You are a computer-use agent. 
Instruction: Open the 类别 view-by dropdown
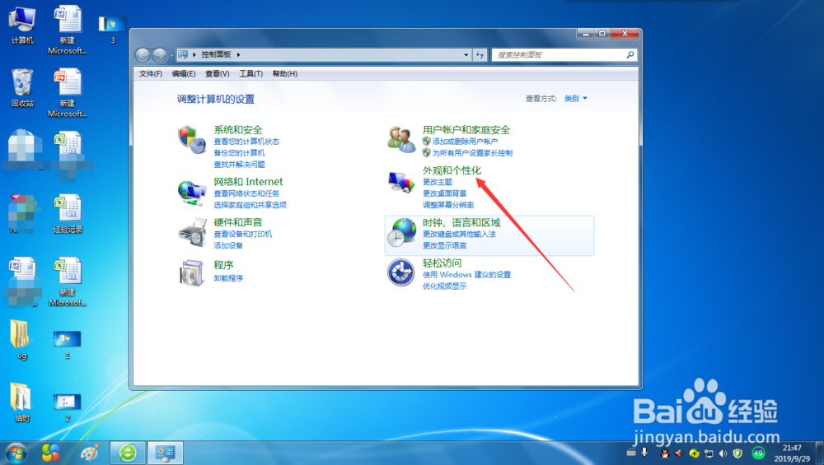point(575,99)
